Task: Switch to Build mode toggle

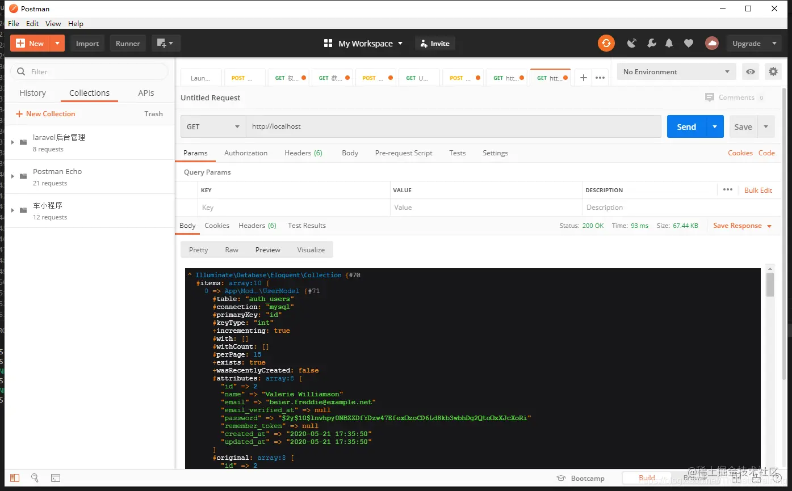Action: point(647,478)
